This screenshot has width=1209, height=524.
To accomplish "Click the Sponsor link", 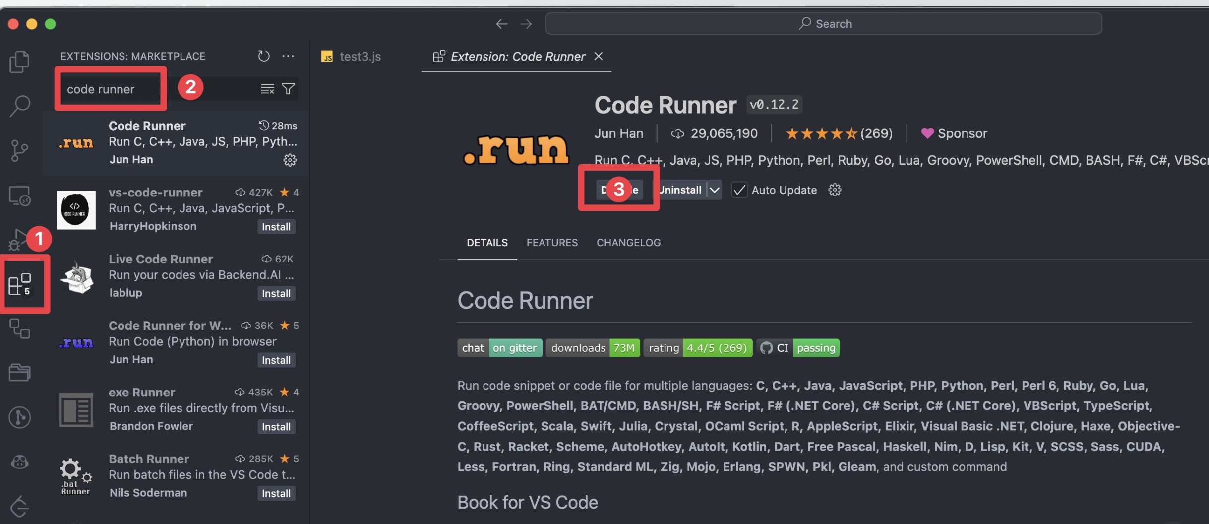I will 954,133.
